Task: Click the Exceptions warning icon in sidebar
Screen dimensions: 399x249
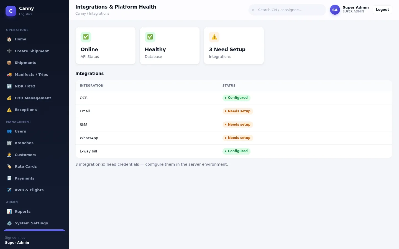Action: pyautogui.click(x=9, y=110)
